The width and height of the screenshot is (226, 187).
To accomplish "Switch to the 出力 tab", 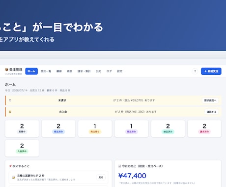I will pyautogui.click(x=99, y=71).
